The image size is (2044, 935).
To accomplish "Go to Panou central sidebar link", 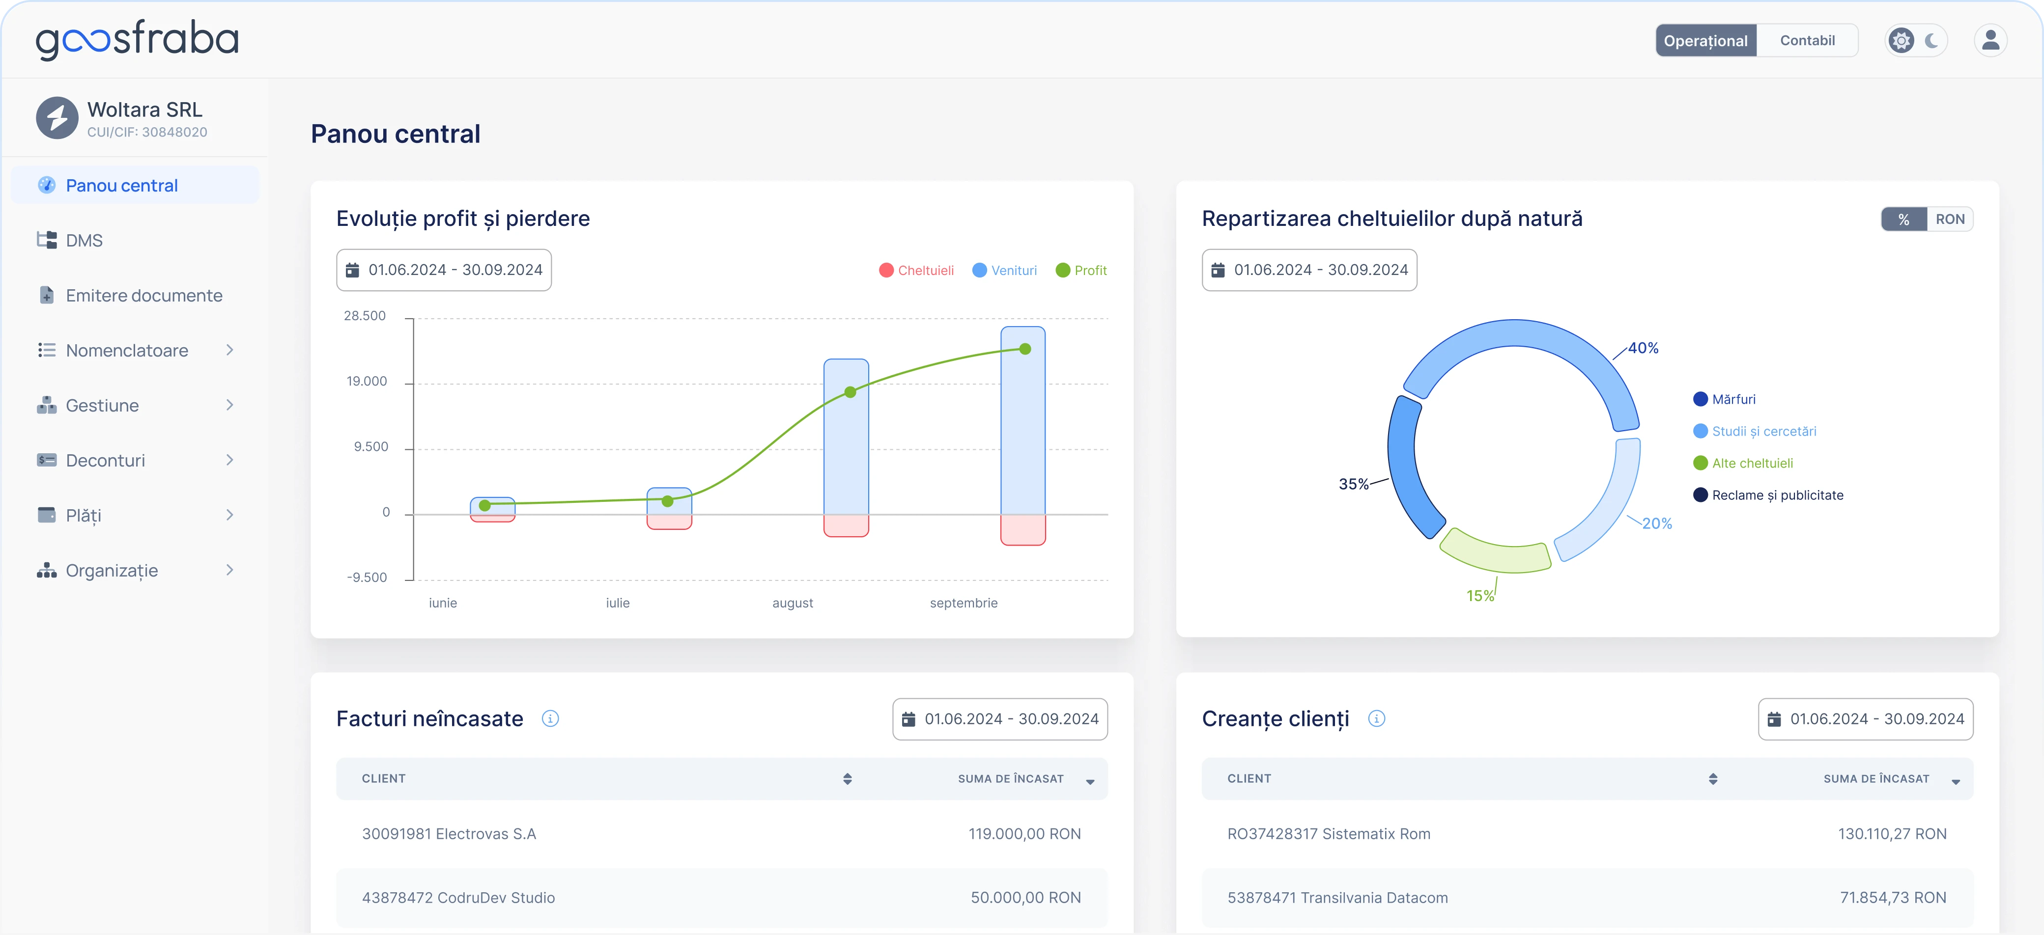I will pyautogui.click(x=121, y=186).
